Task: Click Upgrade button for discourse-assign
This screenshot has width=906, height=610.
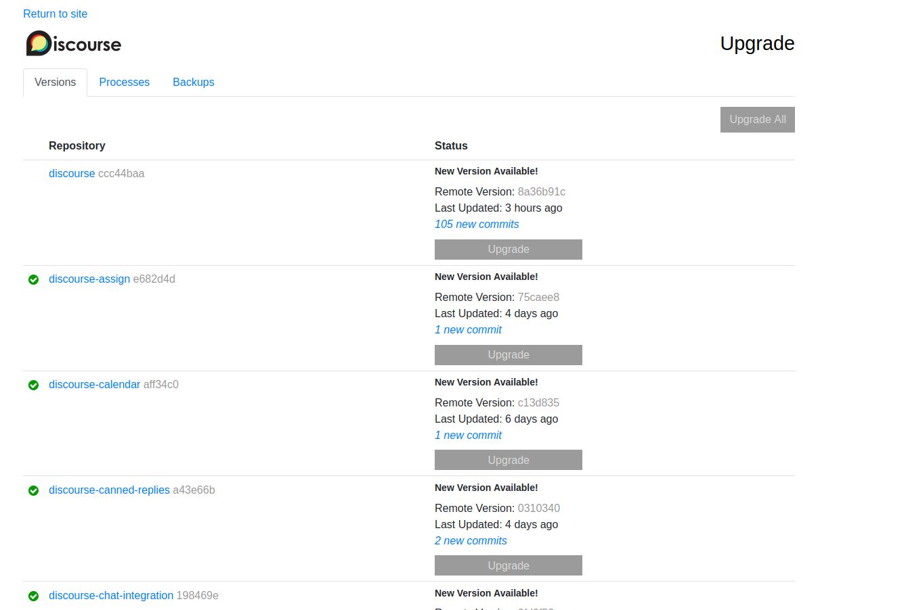Action: coord(508,354)
